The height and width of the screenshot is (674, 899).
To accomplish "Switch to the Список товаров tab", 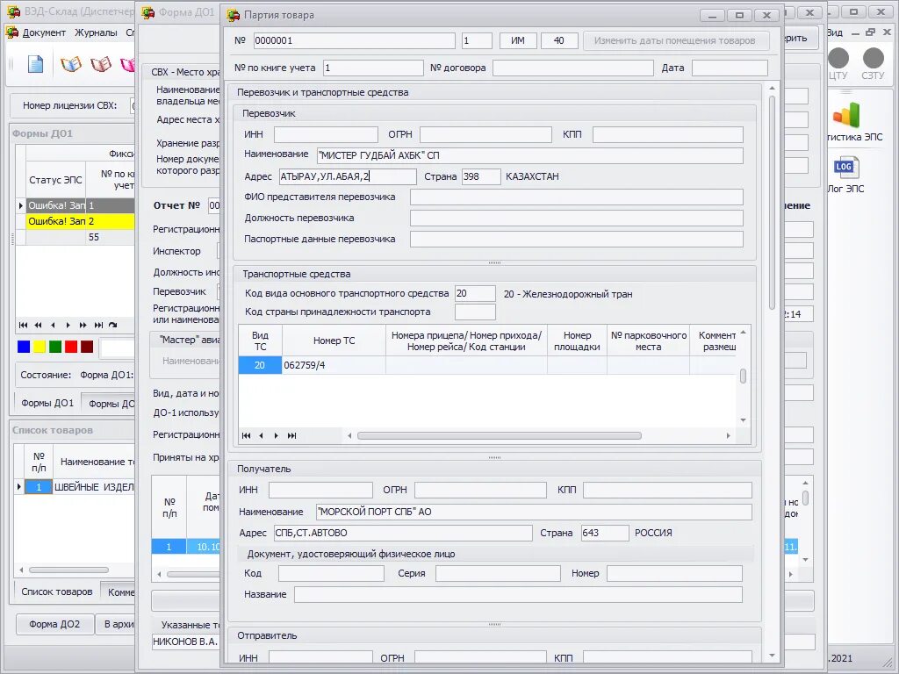I will pyautogui.click(x=57, y=592).
